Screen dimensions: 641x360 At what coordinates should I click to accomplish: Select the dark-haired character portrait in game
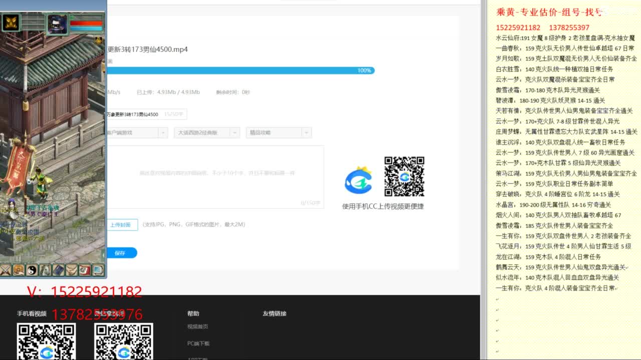pos(57,23)
